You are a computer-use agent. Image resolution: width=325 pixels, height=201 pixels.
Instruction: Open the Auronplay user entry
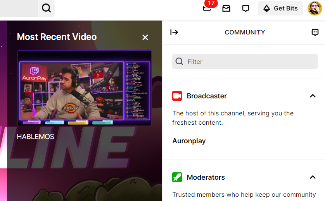(x=189, y=141)
